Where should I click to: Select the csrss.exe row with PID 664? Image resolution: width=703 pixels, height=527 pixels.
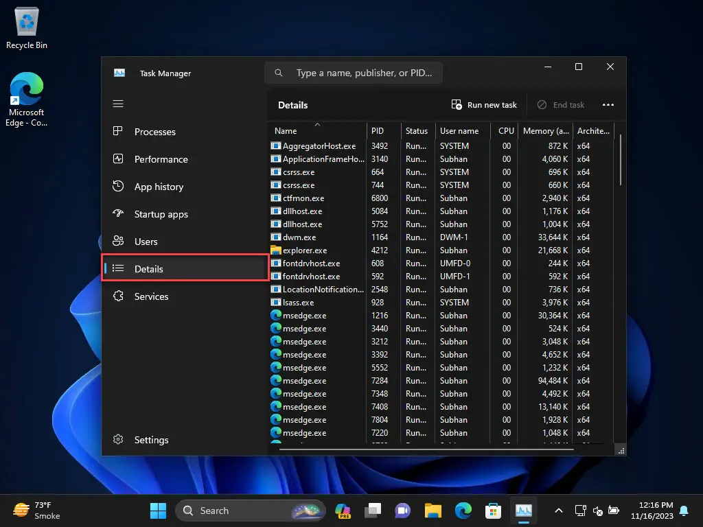[441, 172]
